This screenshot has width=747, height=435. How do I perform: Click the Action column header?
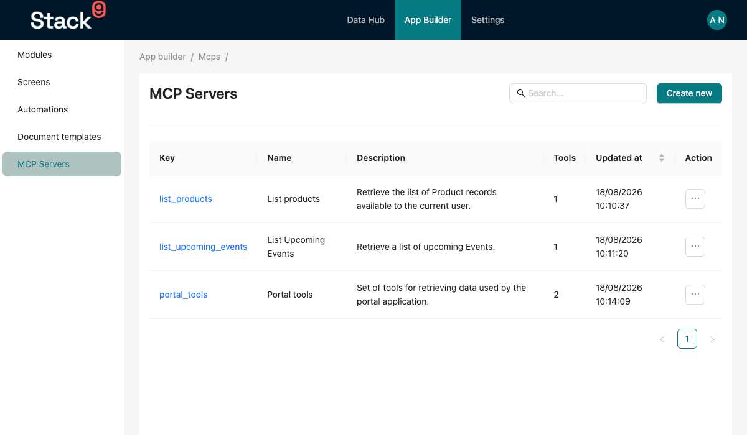pos(698,158)
